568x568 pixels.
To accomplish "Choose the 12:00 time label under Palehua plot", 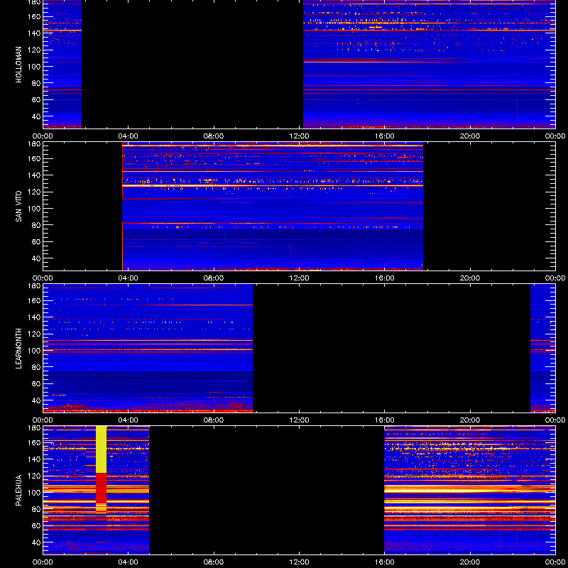I will pyautogui.click(x=299, y=562).
